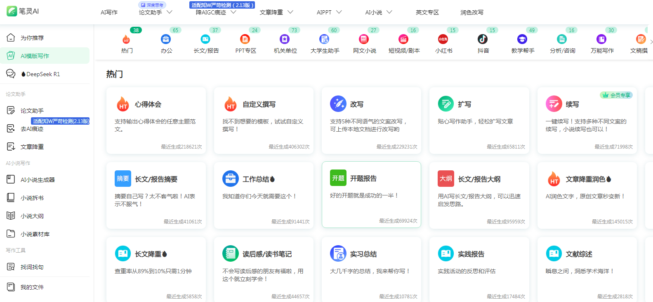Select the 教学帮手 category icon
The width and height of the screenshot is (653, 302).
coord(522,39)
